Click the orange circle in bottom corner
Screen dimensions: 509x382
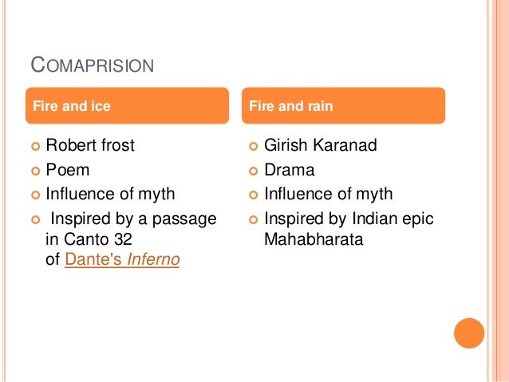tap(469, 333)
